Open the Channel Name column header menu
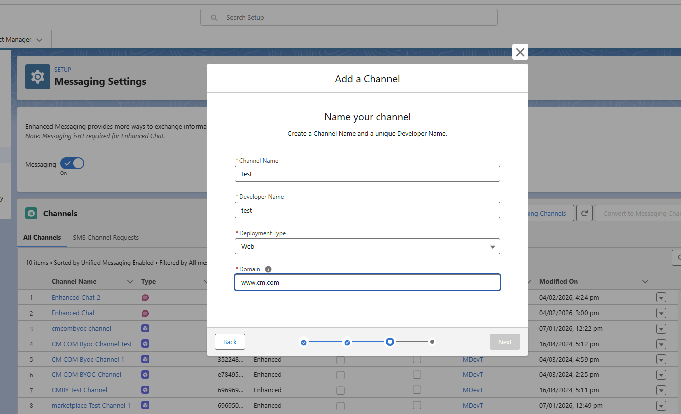This screenshot has height=414, width=681. [130, 282]
